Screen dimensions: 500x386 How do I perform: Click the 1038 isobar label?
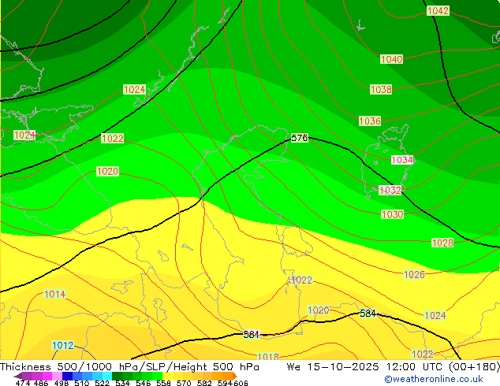[381, 90]
